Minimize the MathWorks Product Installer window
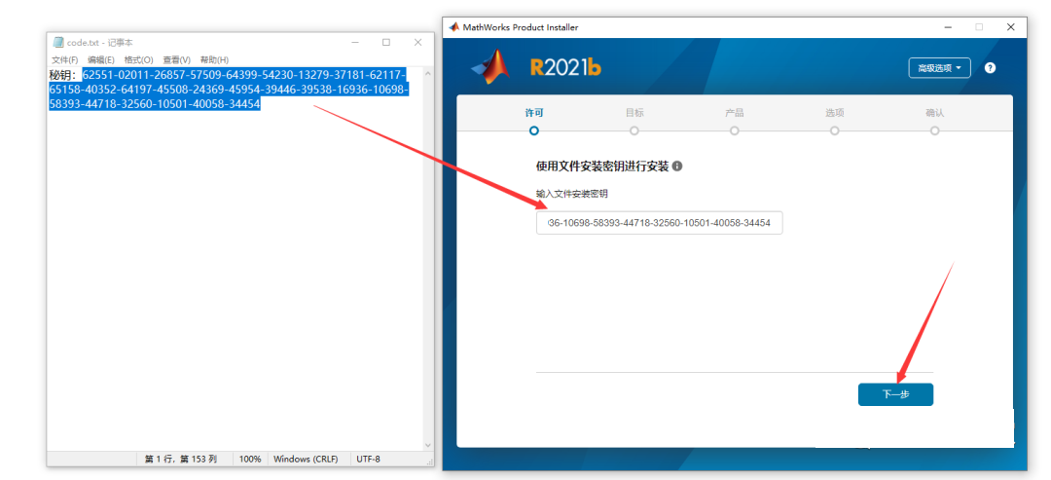 (x=945, y=27)
